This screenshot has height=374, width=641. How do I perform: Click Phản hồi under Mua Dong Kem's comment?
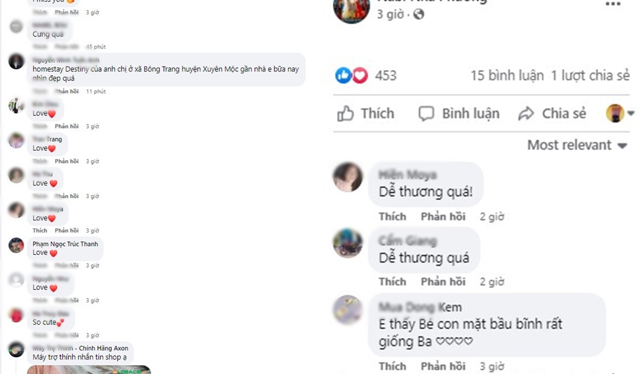443,366
